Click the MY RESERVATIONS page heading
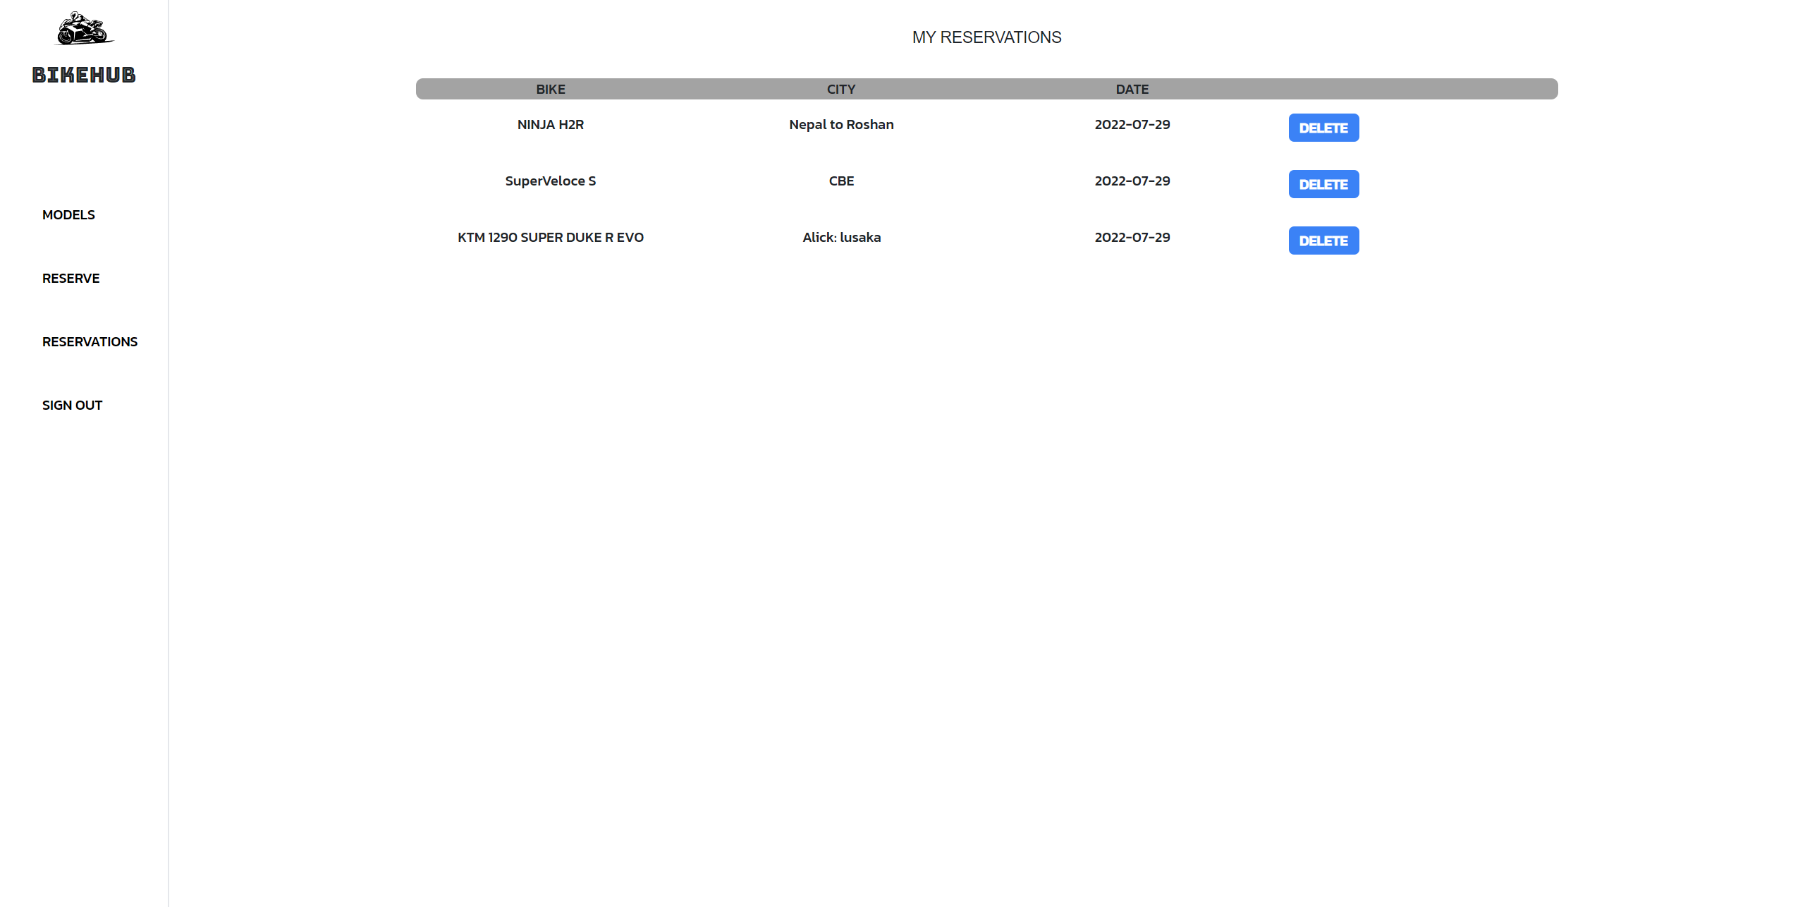This screenshot has width=1805, height=907. point(986,37)
